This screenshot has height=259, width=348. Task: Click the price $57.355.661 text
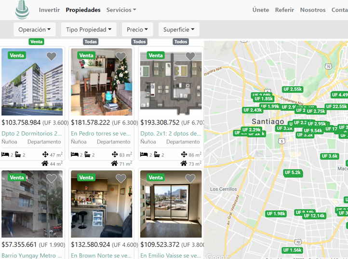(x=19, y=245)
